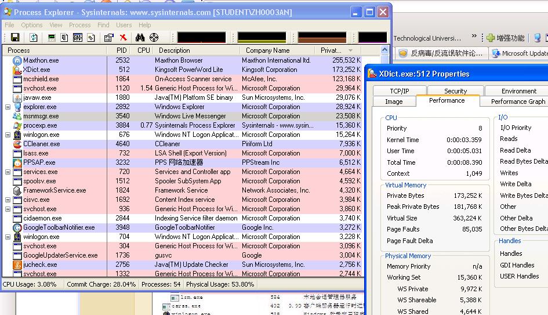
Task: Click the CPU usage history mini graph
Action: (201, 38)
